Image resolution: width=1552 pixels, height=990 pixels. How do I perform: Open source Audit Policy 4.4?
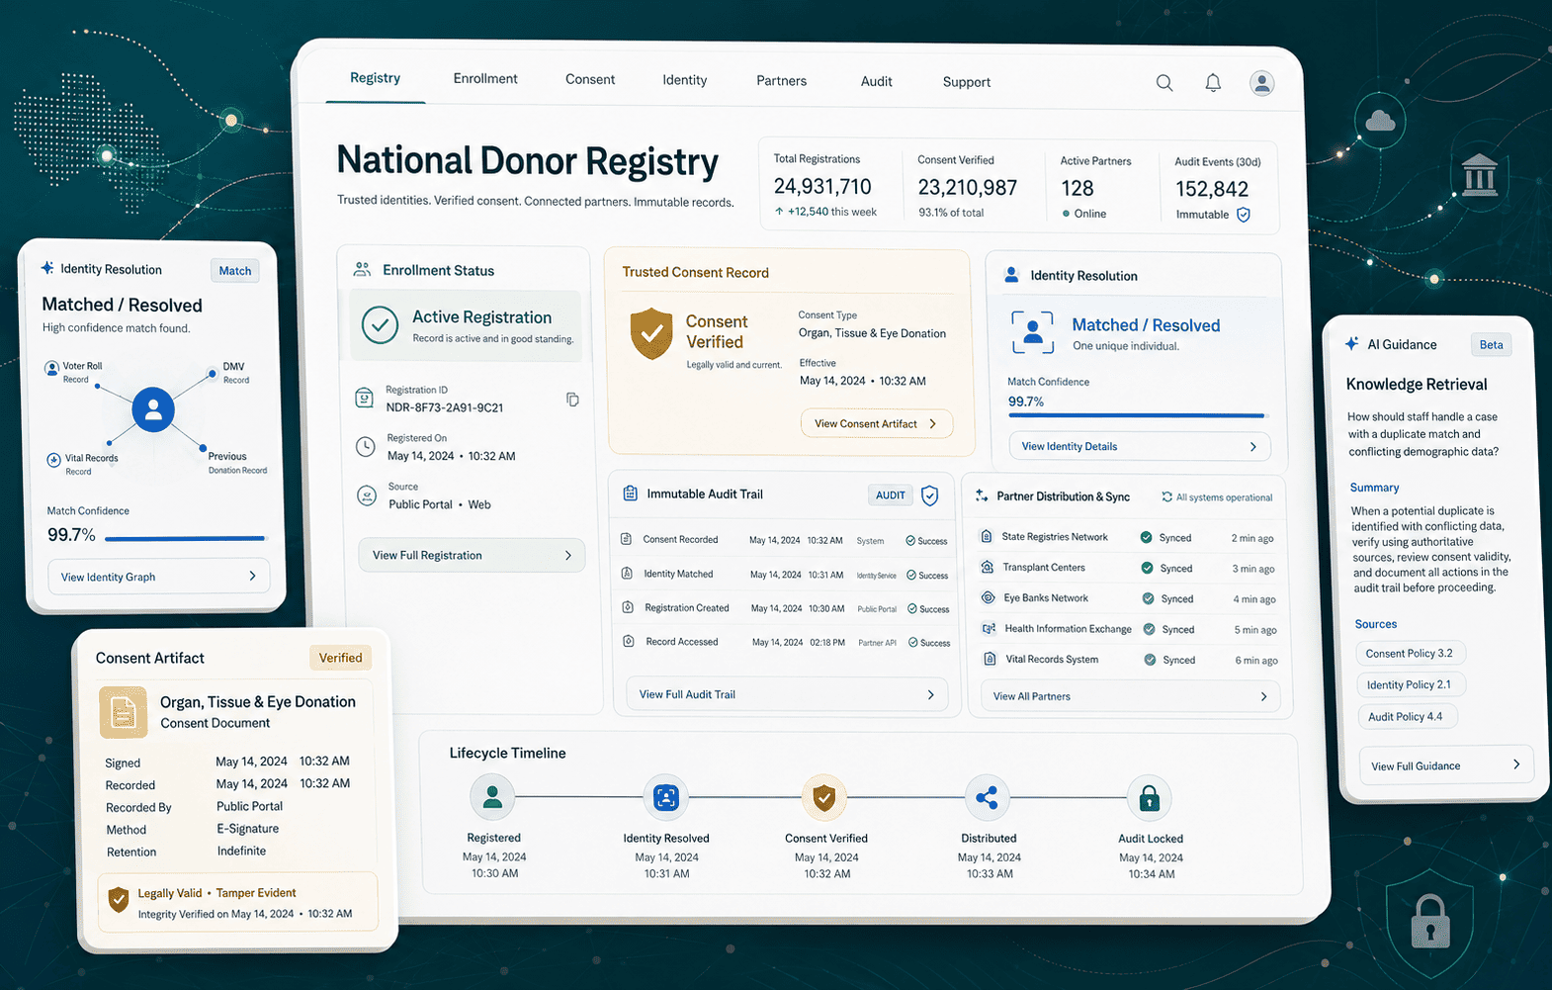[1406, 716]
